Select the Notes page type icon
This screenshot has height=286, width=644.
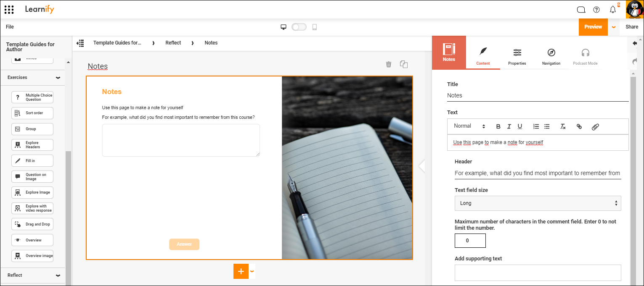449,52
